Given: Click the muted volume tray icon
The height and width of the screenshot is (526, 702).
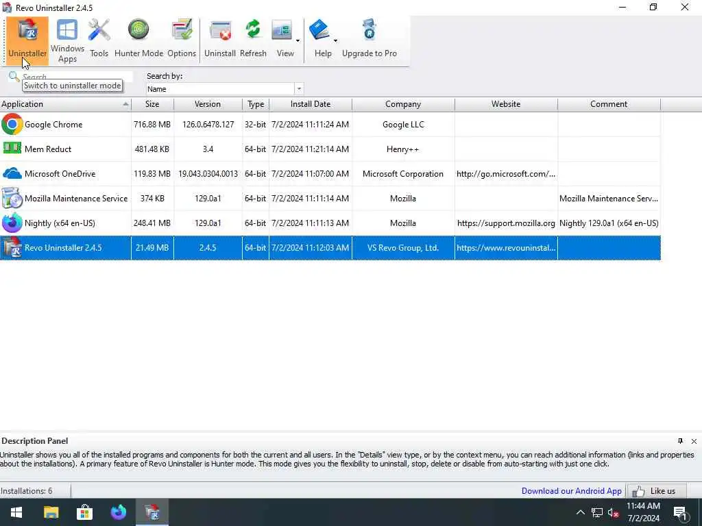Looking at the screenshot, I should 613,512.
